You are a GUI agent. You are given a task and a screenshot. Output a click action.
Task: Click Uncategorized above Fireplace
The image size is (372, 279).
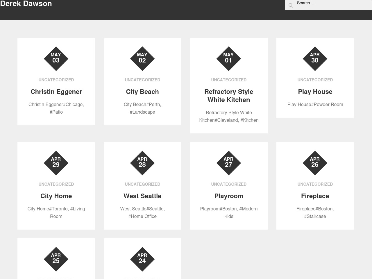(315, 184)
